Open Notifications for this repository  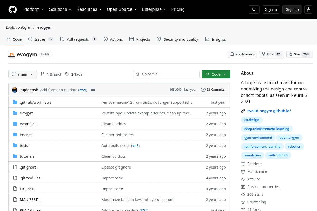click(243, 54)
